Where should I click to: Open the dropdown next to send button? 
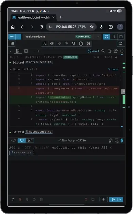click(120, 199)
